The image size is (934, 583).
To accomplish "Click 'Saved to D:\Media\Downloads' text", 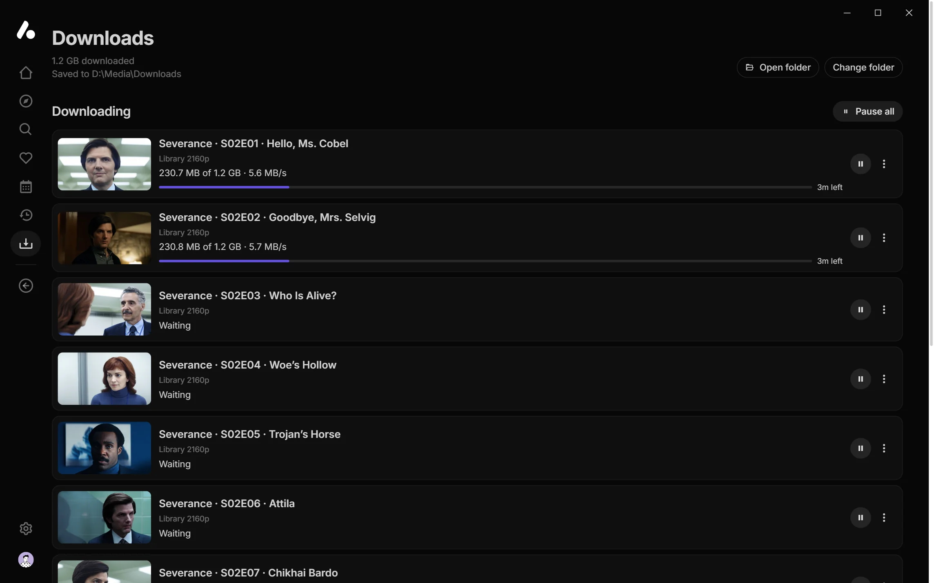I will (116, 74).
